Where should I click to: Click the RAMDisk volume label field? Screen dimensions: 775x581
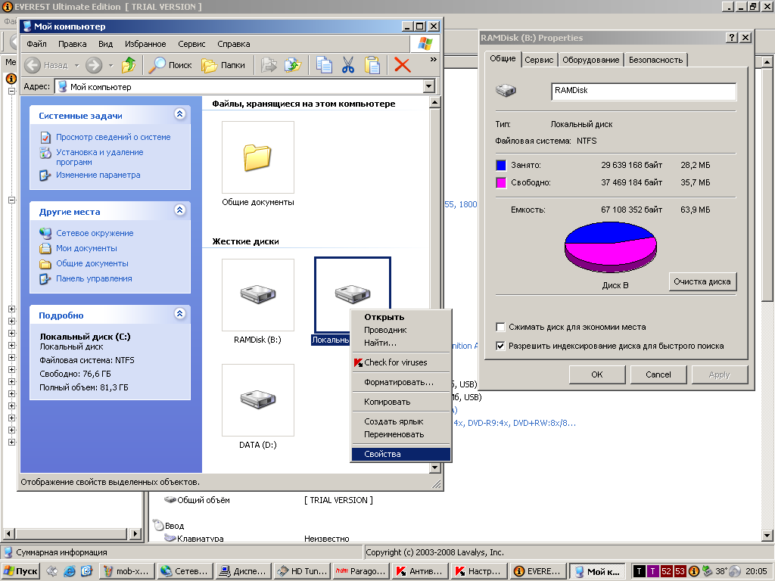[x=643, y=92]
